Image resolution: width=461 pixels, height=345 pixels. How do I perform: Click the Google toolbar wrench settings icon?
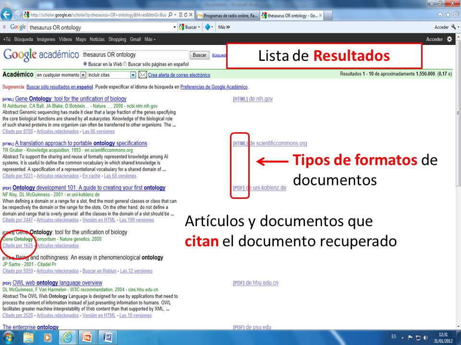454,27
